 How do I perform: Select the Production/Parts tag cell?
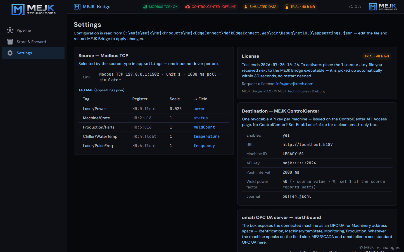pyautogui.click(x=99, y=127)
